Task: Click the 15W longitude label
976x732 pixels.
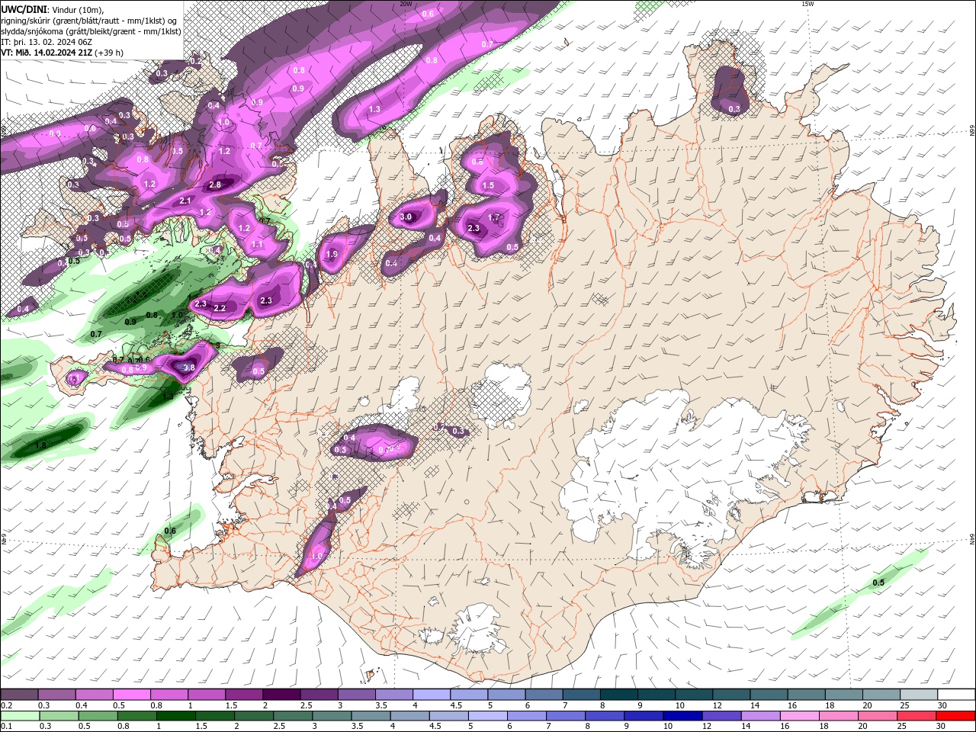Action: tap(807, 4)
